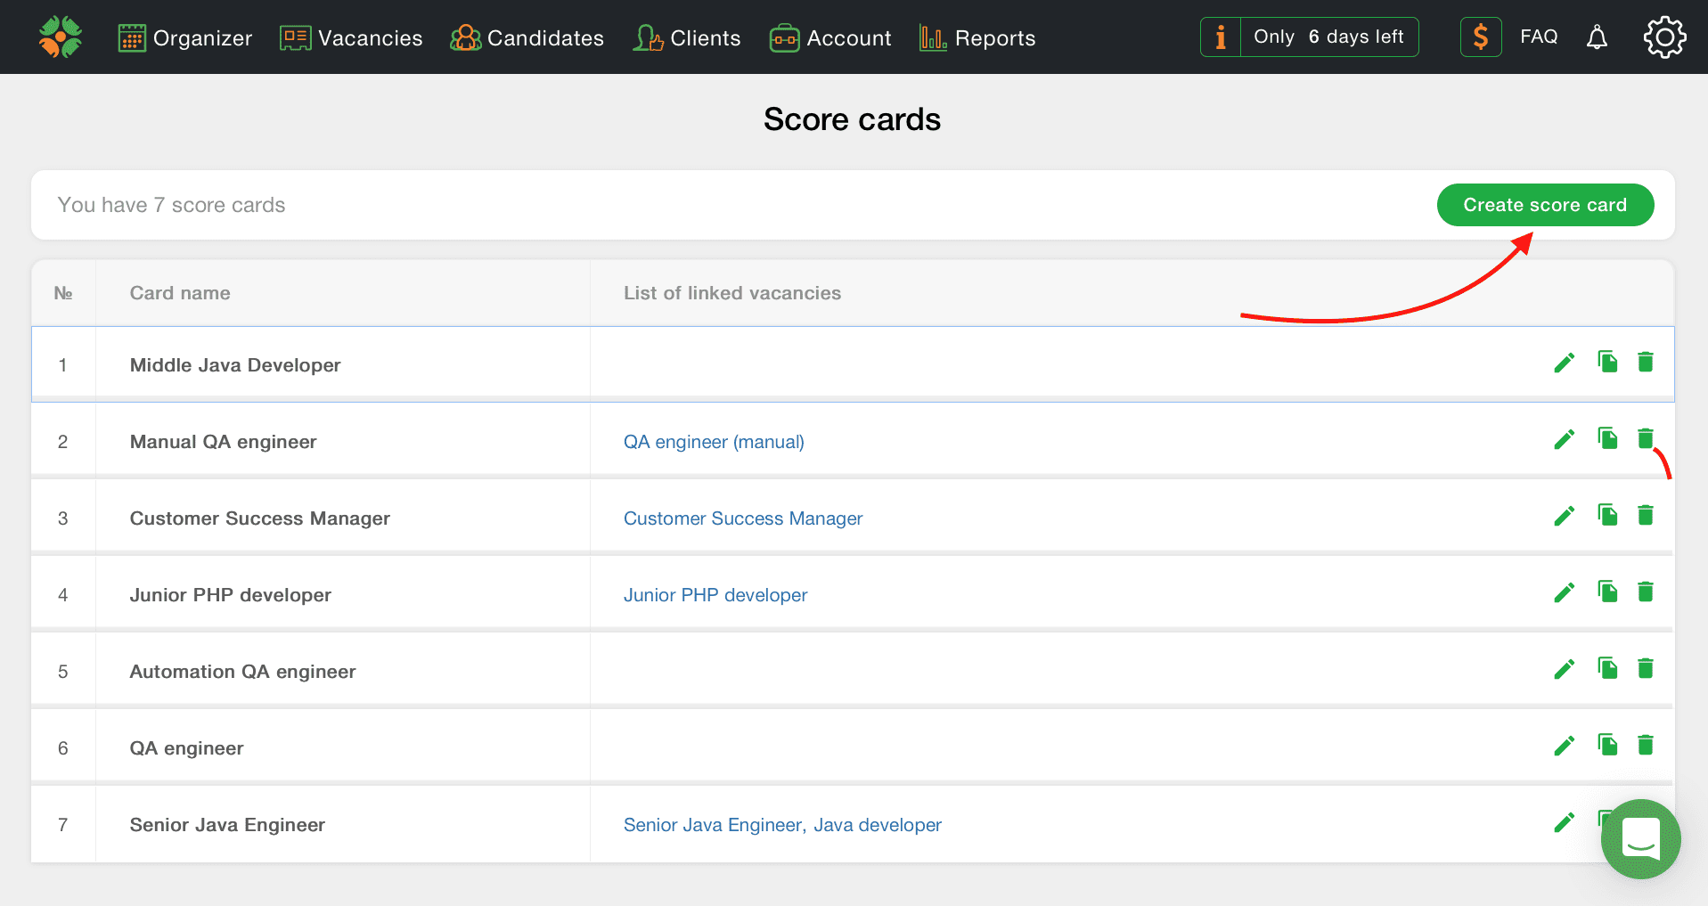The height and width of the screenshot is (906, 1708).
Task: Click the app logo in the navbar
Action: click(x=61, y=37)
